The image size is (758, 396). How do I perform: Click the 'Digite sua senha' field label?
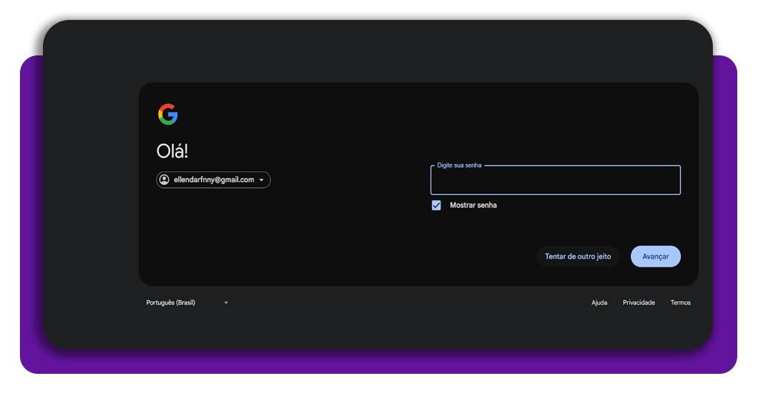[x=459, y=165]
